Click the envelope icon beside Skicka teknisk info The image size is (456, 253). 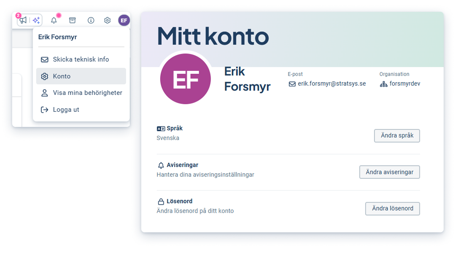click(44, 59)
